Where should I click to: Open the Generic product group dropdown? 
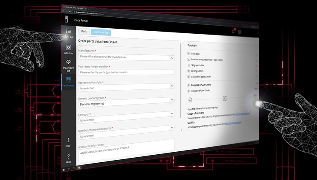click(x=172, y=100)
